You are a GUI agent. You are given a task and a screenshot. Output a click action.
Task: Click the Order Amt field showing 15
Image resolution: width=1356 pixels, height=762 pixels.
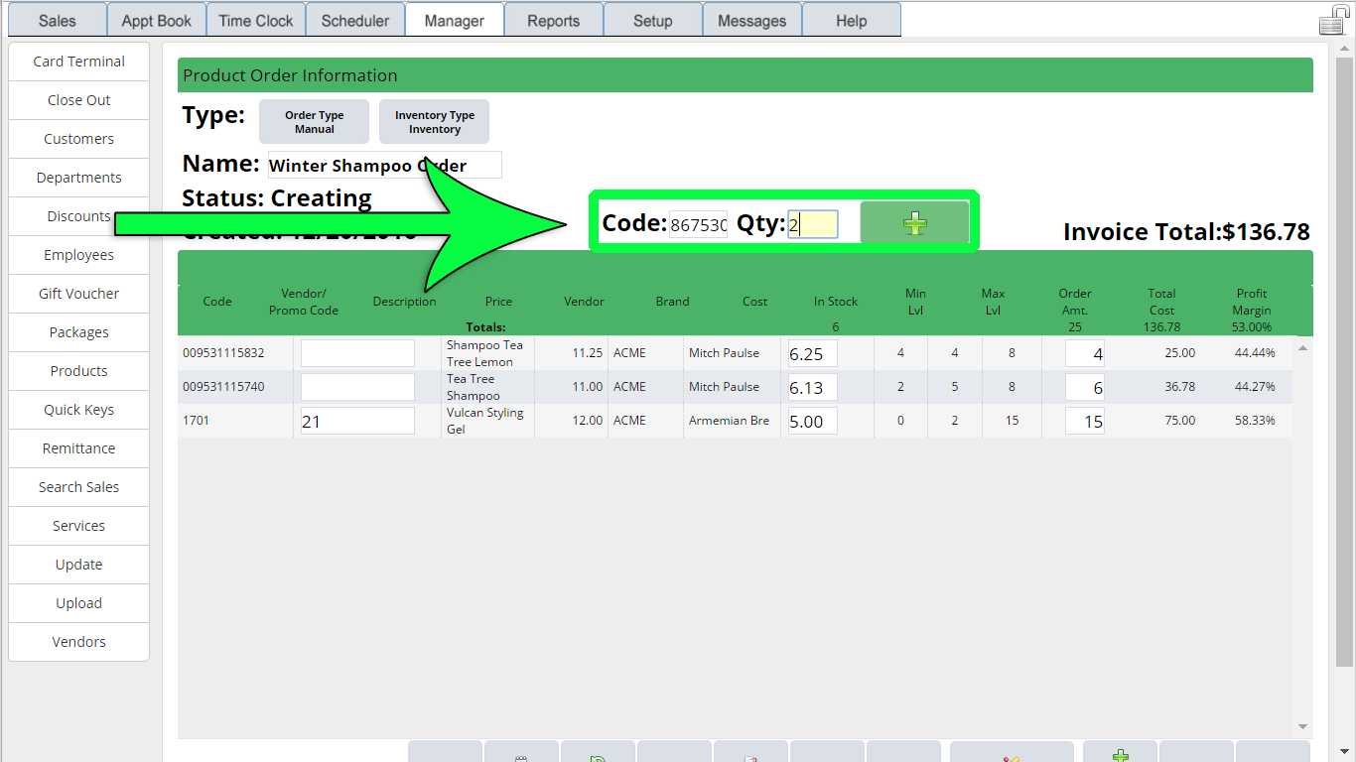coord(1085,422)
